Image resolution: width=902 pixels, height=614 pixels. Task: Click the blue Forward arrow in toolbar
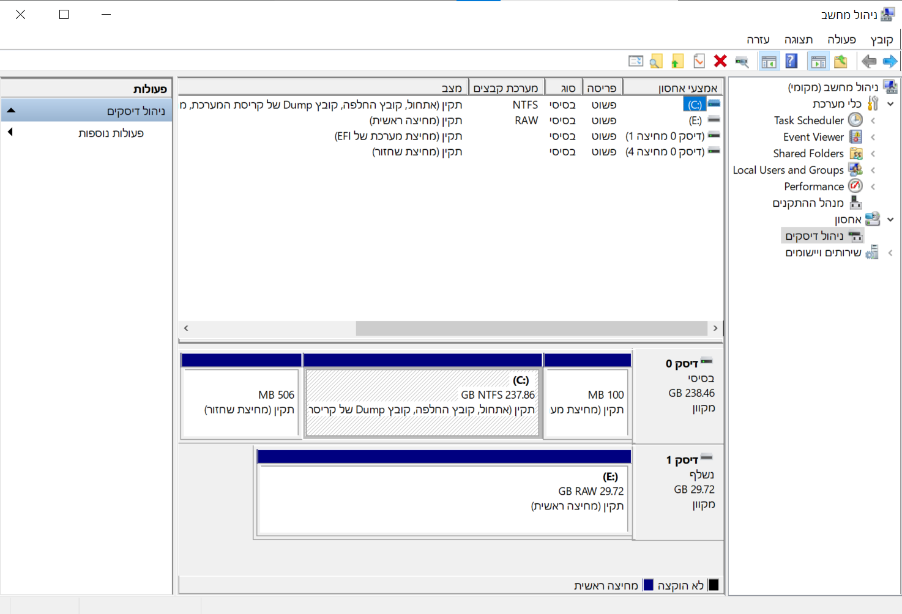click(x=890, y=61)
